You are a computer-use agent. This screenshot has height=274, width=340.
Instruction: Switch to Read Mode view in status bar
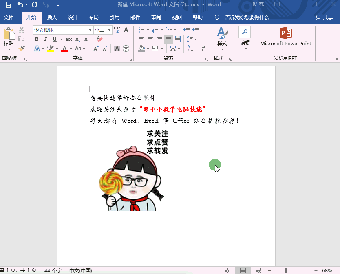tap(227, 270)
